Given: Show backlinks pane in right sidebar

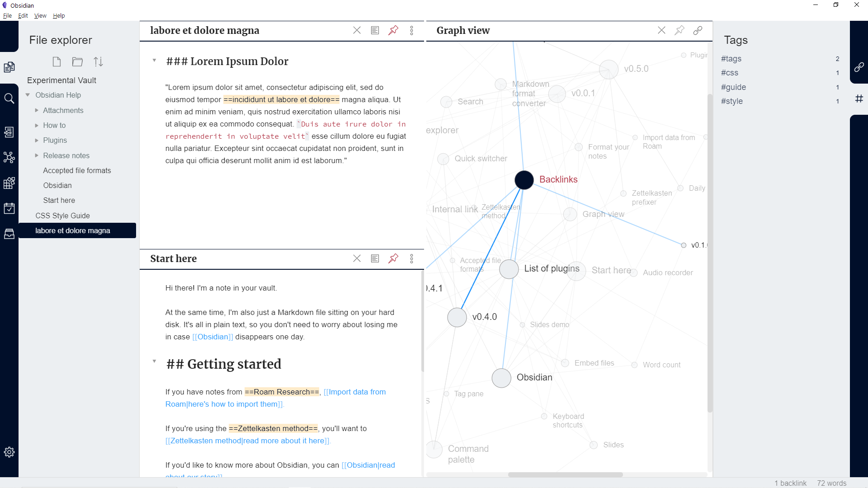Looking at the screenshot, I should pos(859,67).
